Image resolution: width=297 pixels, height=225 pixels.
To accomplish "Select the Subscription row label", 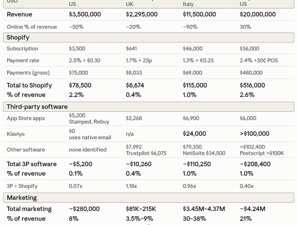I will pyautogui.click(x=22, y=49).
